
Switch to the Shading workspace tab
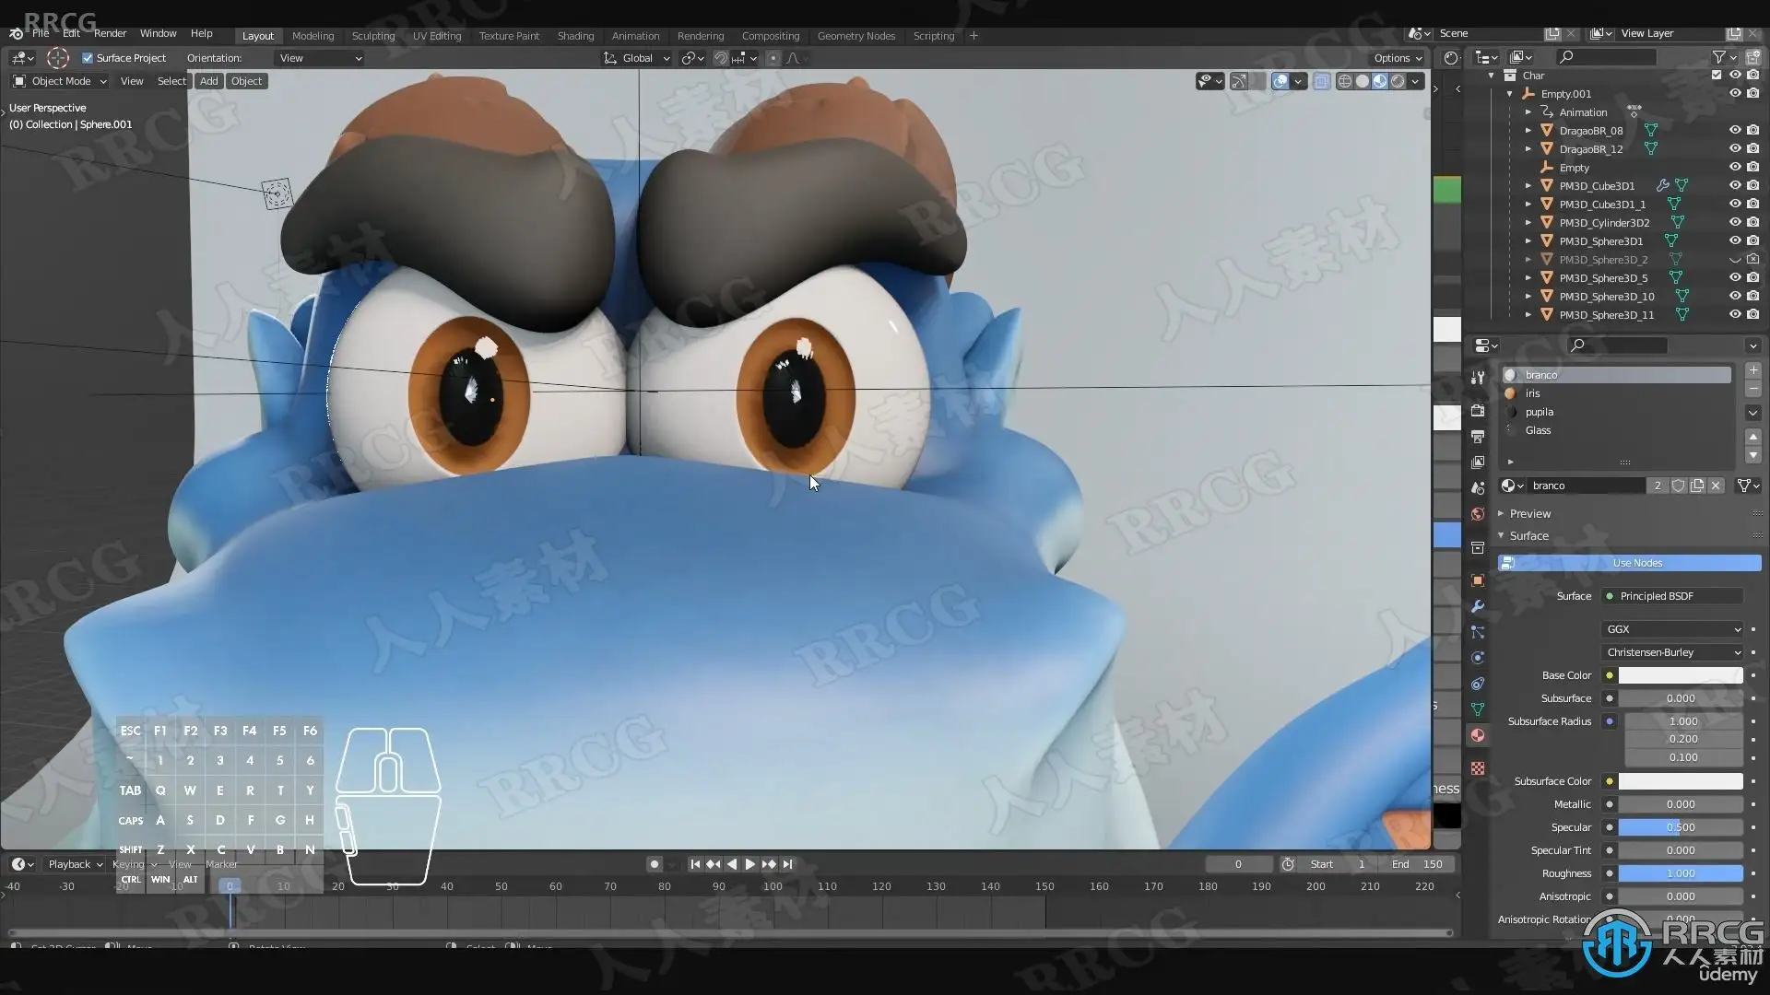(x=575, y=36)
